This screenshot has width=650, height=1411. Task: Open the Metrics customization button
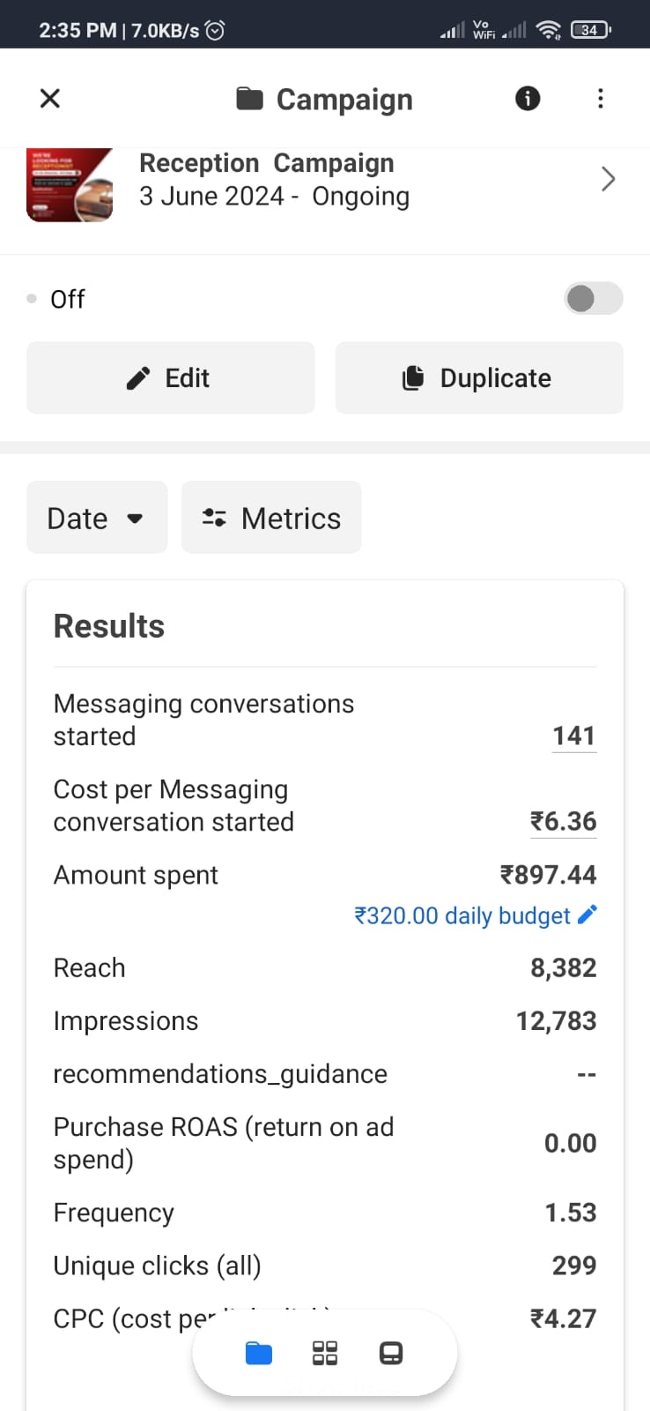[271, 518]
